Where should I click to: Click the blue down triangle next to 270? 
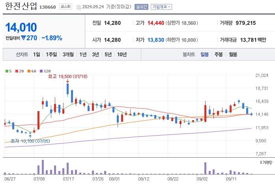click(23, 38)
